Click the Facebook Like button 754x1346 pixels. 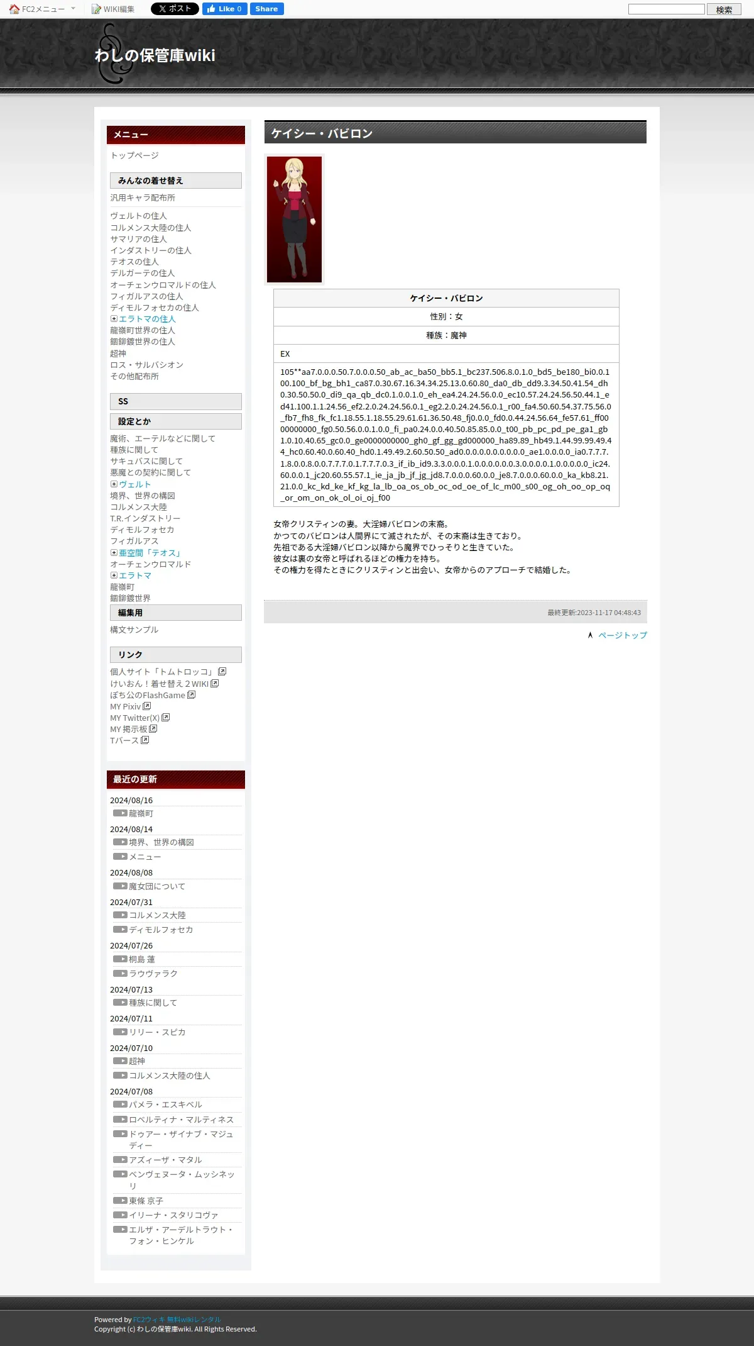224,9
